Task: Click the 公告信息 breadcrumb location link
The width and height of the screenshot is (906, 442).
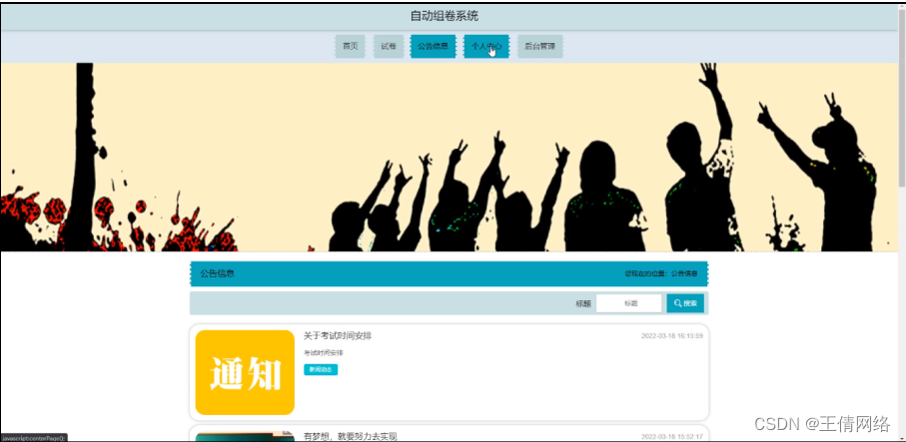Action: tap(684, 273)
